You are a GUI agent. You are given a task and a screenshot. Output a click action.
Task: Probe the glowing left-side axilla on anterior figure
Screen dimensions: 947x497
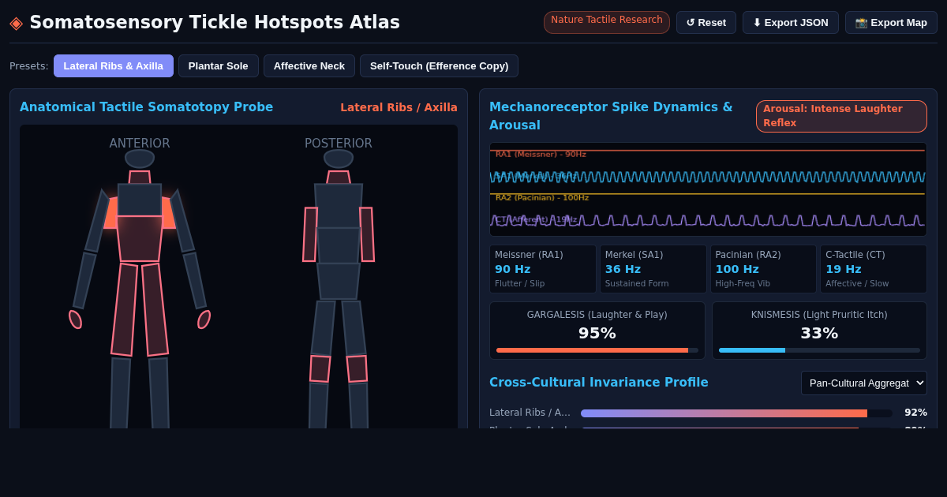[x=110, y=213]
